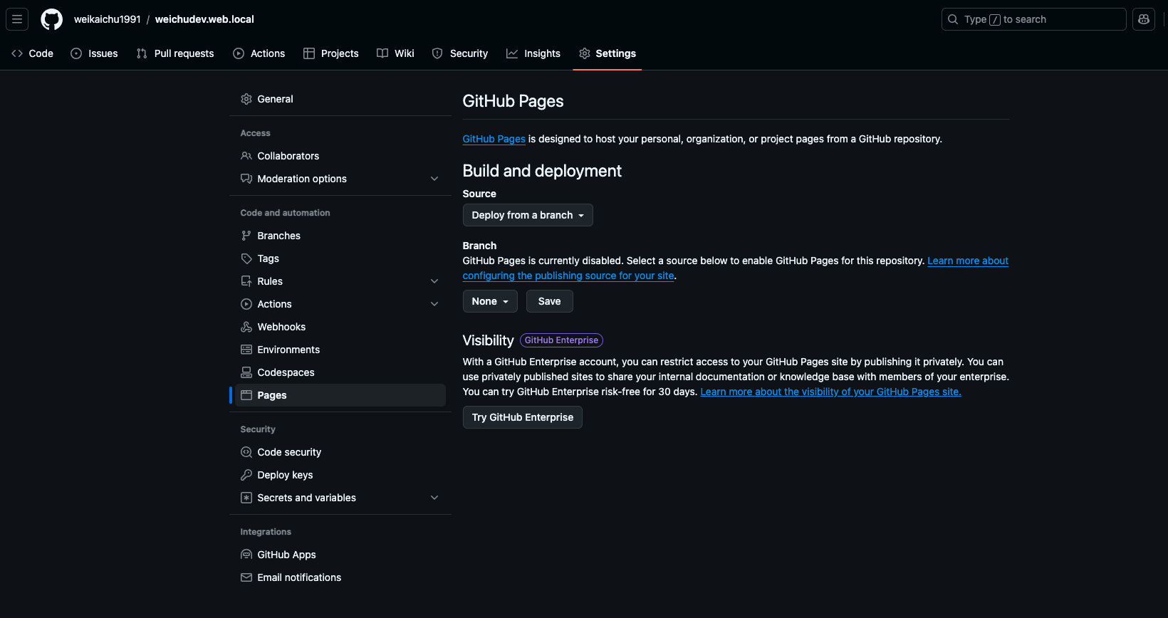Select the Settings tab
Screen dimensions: 1168x618
point(608,53)
